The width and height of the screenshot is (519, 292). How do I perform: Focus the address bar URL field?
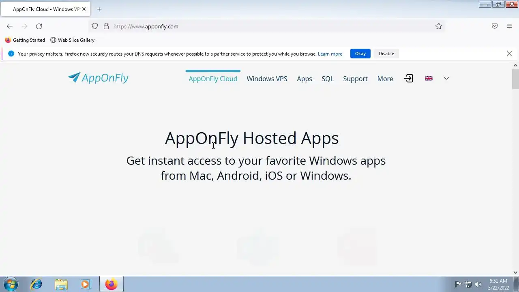(268, 26)
